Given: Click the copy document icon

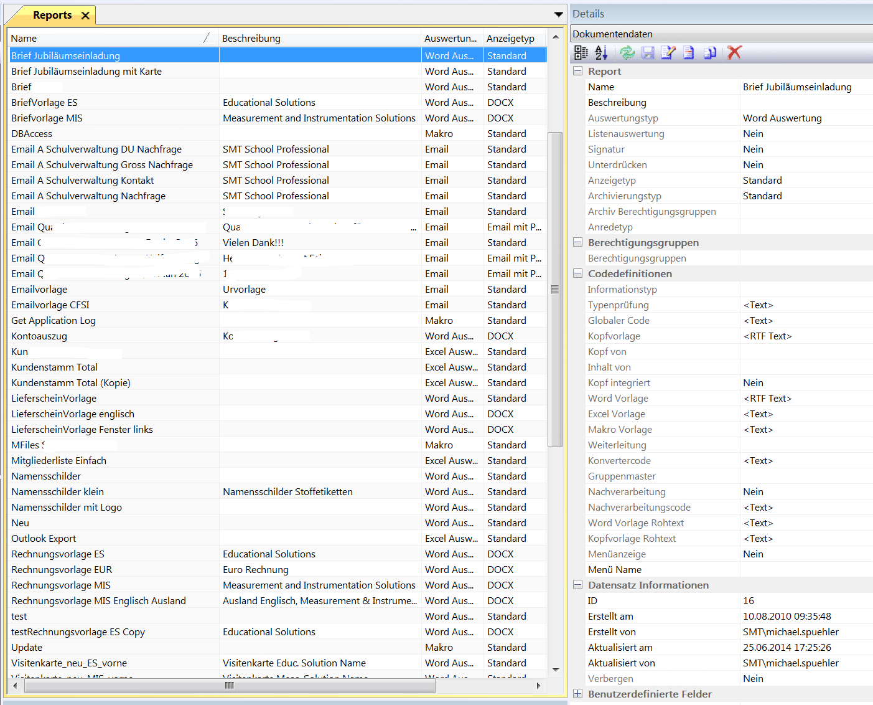Looking at the screenshot, I should [710, 53].
